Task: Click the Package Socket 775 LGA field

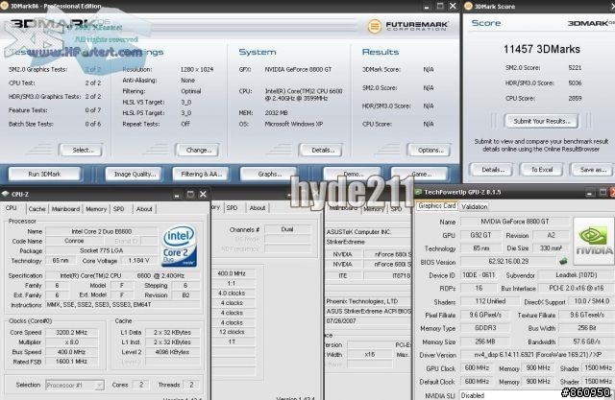Action: pyautogui.click(x=101, y=251)
